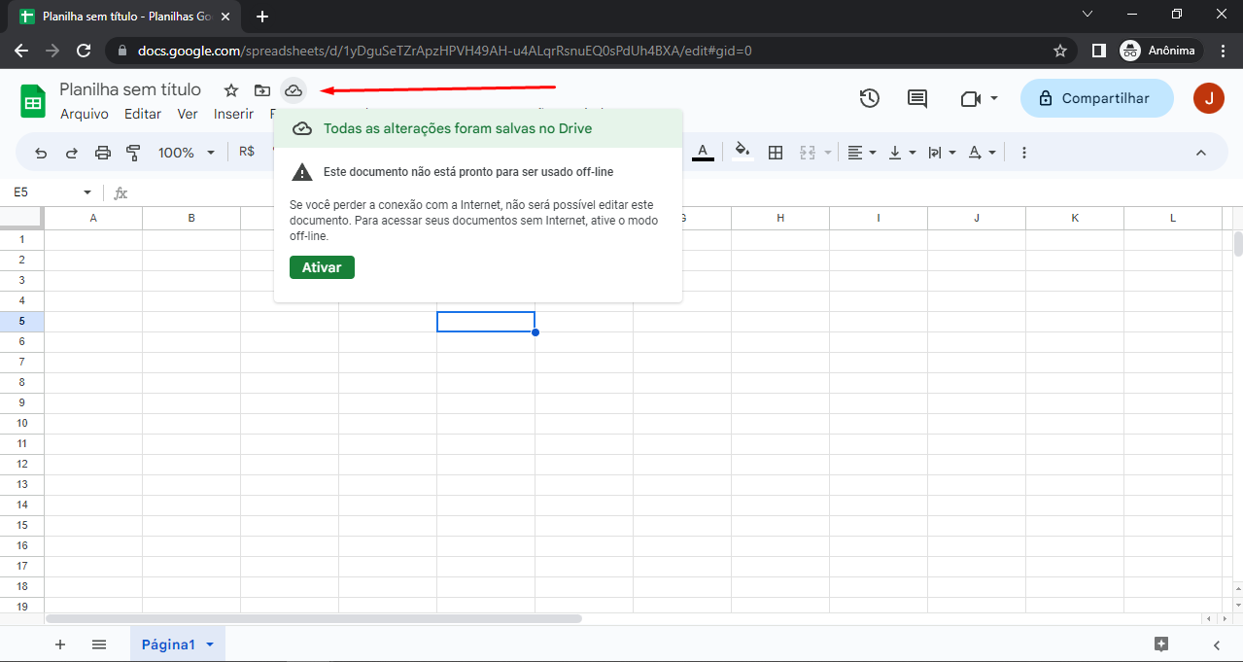1243x662 pixels.
Task: Click the move to folder icon
Action: tap(262, 90)
